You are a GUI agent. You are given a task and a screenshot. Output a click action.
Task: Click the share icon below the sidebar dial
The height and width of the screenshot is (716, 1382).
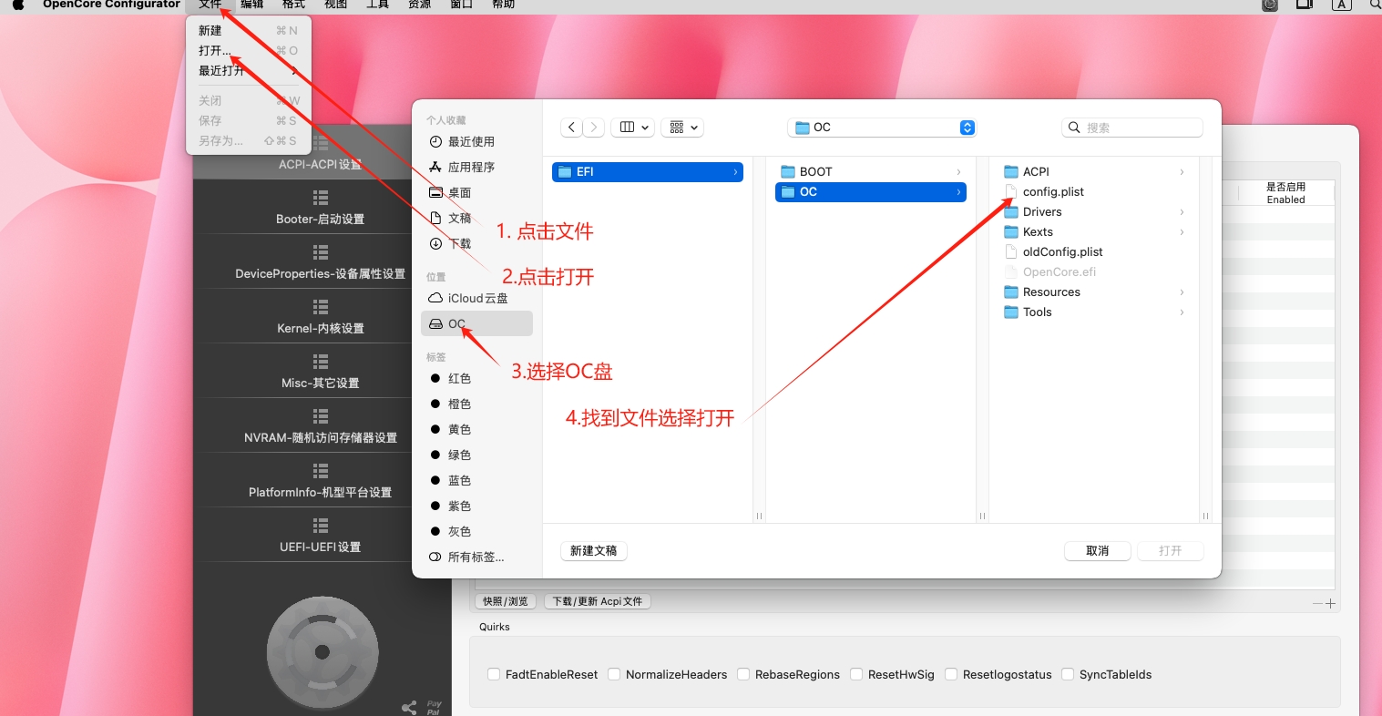click(409, 707)
